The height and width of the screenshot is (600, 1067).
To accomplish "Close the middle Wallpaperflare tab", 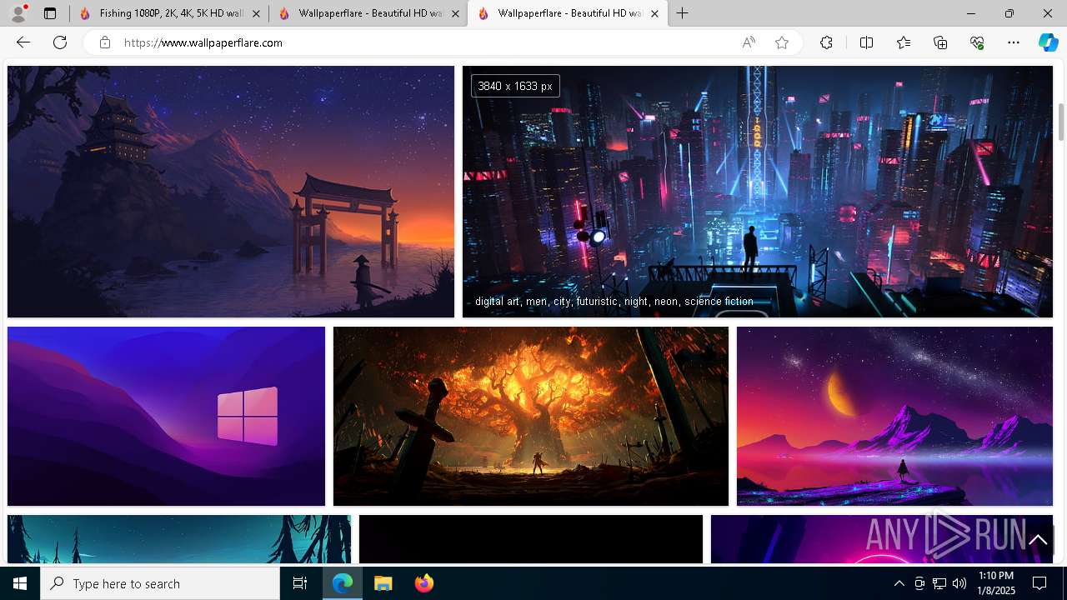I will (455, 13).
